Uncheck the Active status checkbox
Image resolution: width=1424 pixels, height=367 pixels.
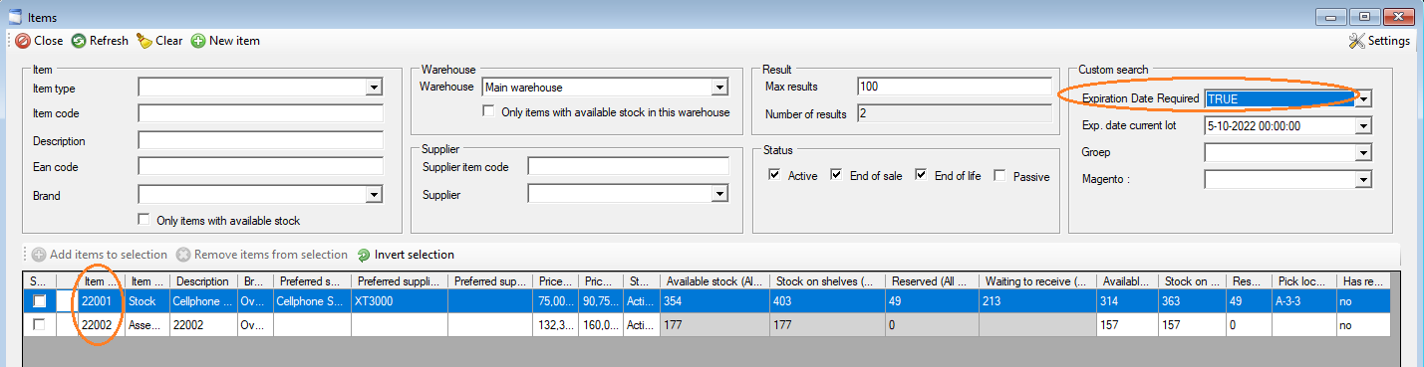pyautogui.click(x=774, y=175)
